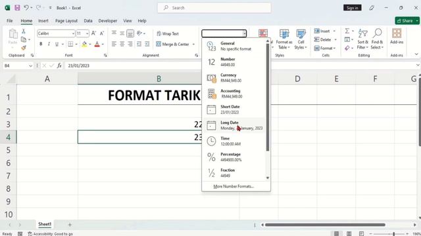Toggle Middle Align button
421x236 pixels.
coord(122,33)
